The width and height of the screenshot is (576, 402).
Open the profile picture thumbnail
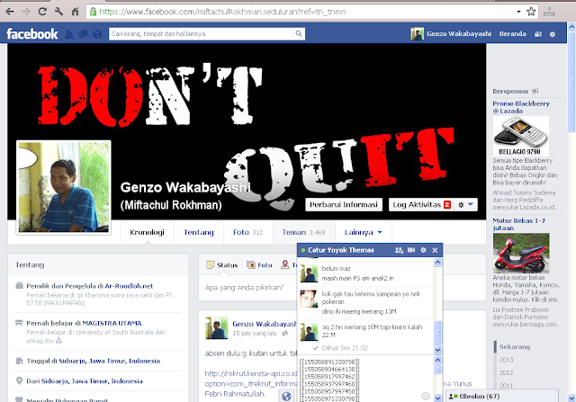pos(64,187)
